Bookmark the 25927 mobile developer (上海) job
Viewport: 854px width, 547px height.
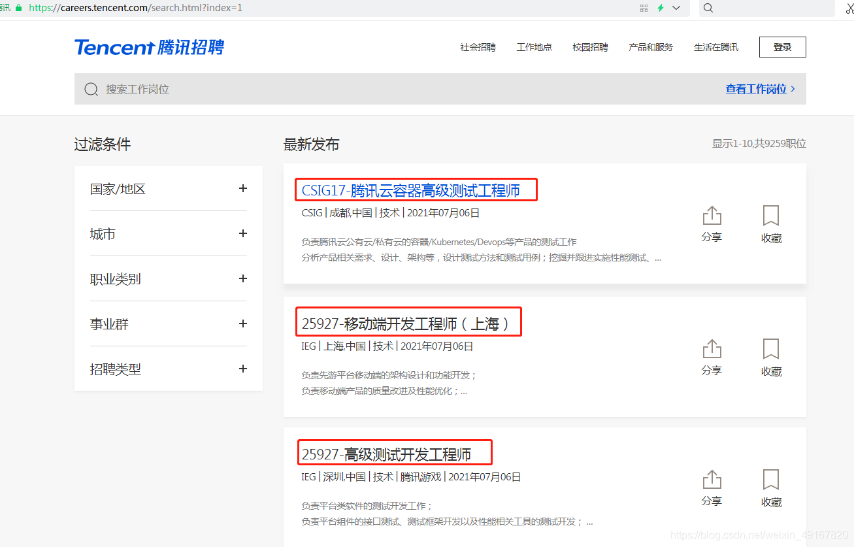(x=771, y=357)
